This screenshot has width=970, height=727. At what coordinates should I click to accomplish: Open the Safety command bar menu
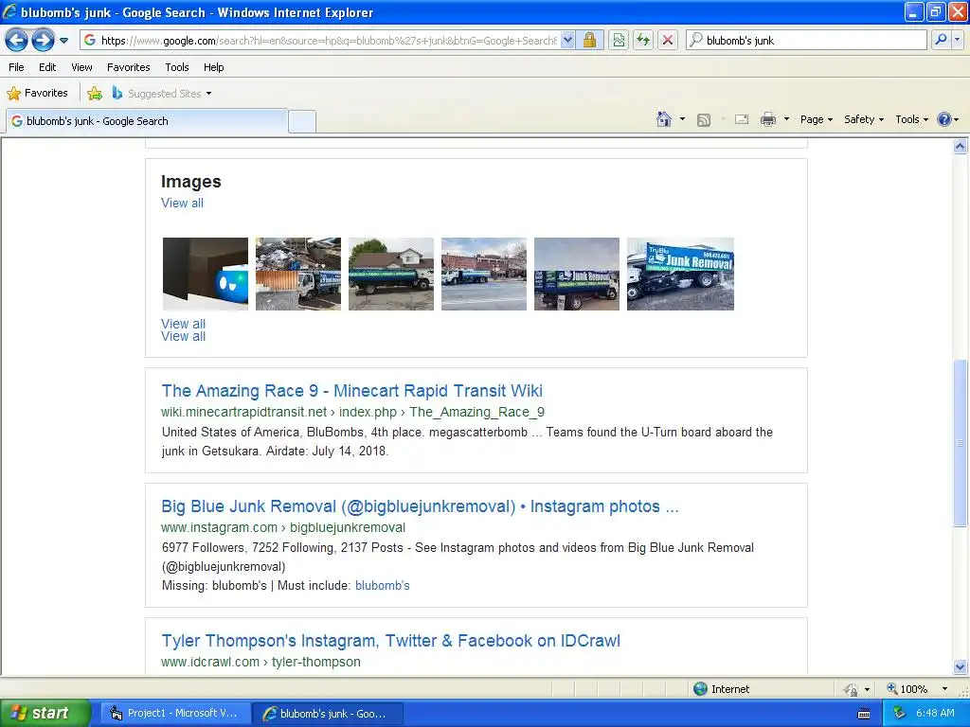coord(864,119)
